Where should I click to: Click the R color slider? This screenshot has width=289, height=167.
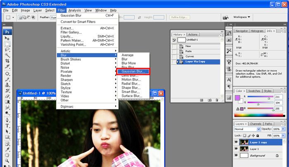pyautogui.click(x=260, y=97)
